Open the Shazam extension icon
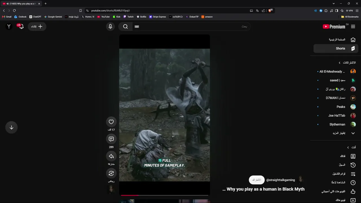Screen dimensions: 361x203 pyautogui.click(x=321, y=11)
